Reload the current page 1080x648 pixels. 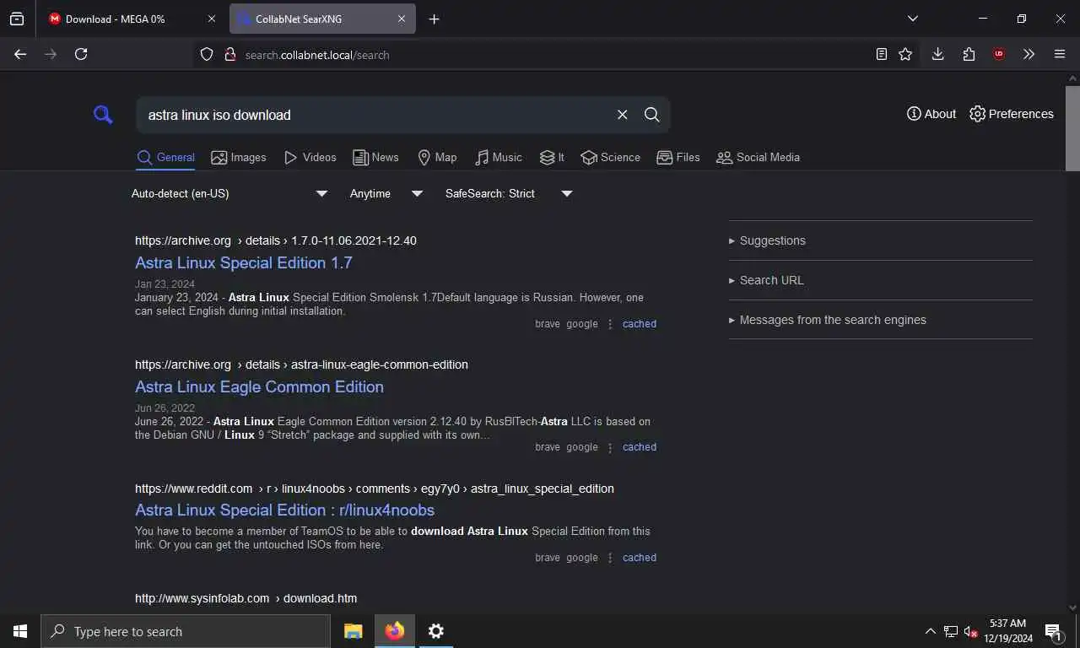click(81, 54)
